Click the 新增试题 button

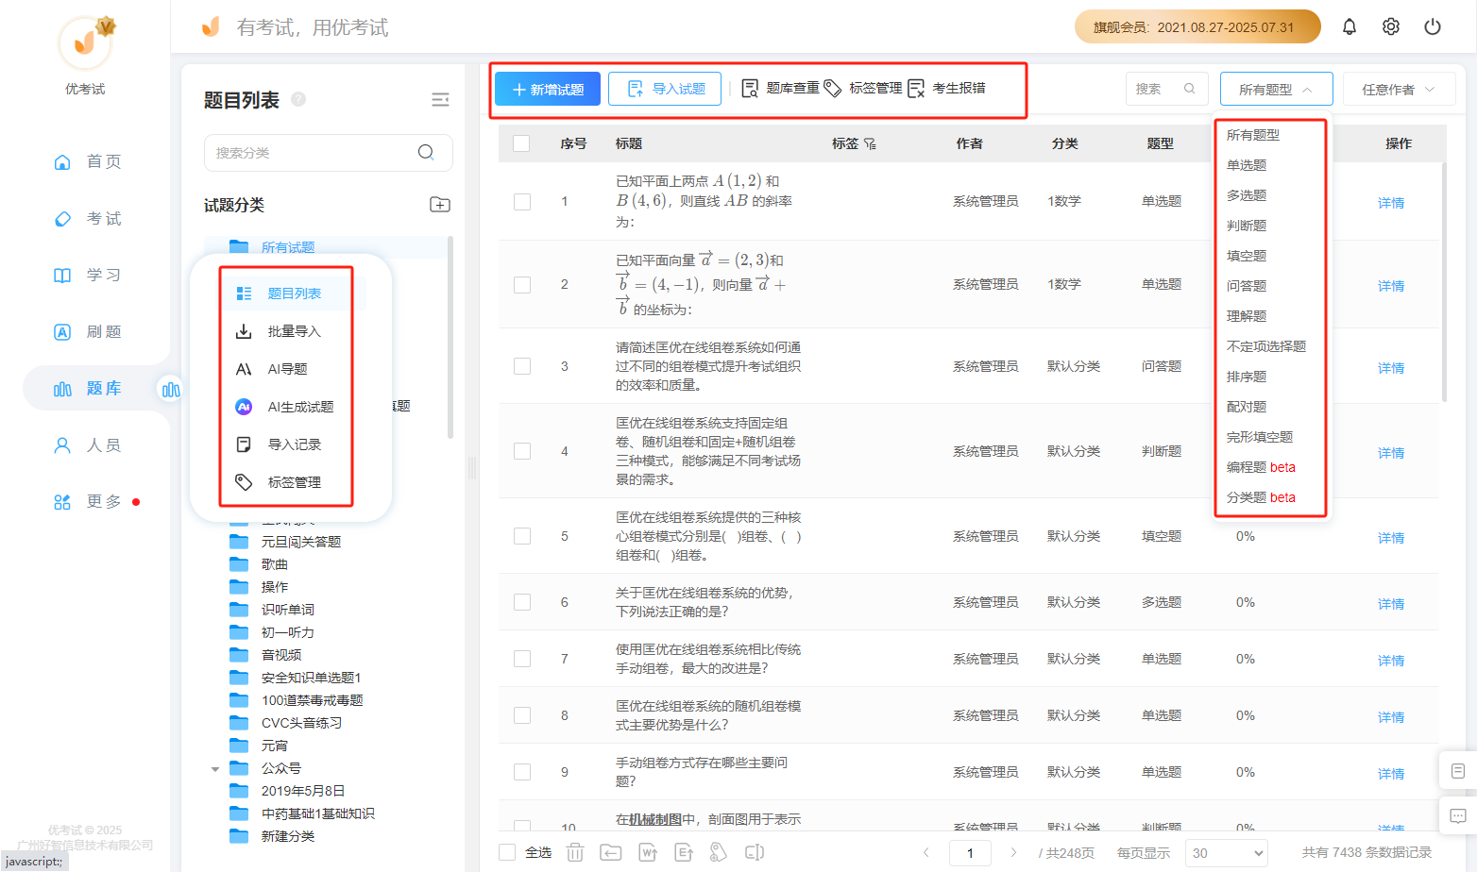click(548, 89)
